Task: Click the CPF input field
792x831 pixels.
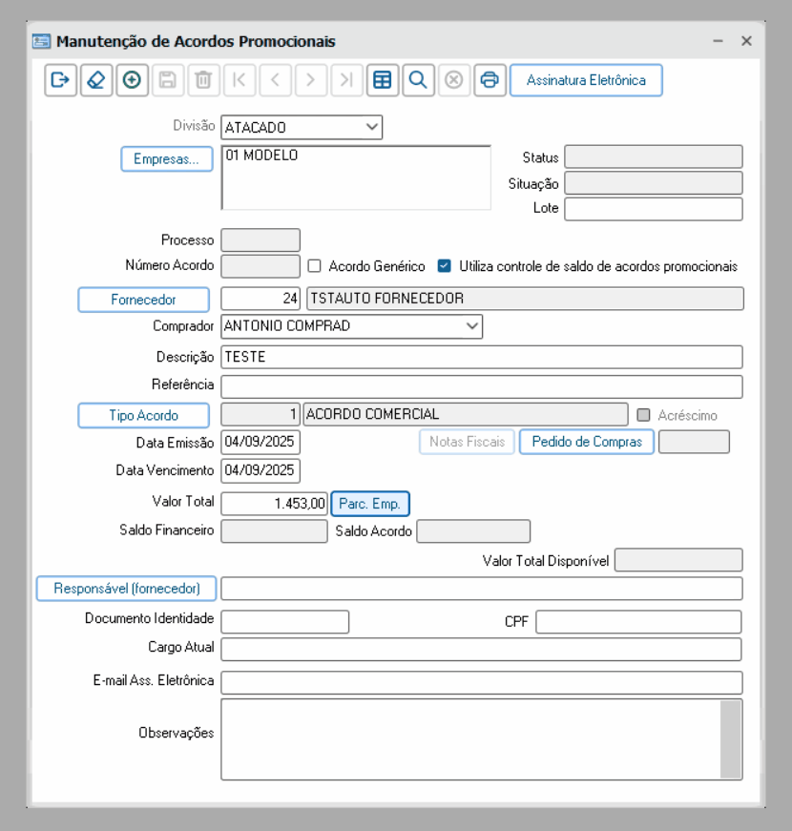Action: point(638,622)
